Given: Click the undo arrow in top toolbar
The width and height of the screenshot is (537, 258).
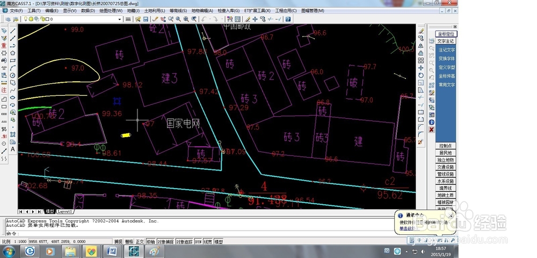Looking at the screenshot, I should (x=204, y=19).
